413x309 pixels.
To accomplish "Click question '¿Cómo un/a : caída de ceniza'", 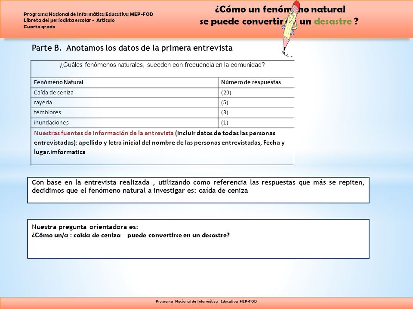I will click(76, 235).
